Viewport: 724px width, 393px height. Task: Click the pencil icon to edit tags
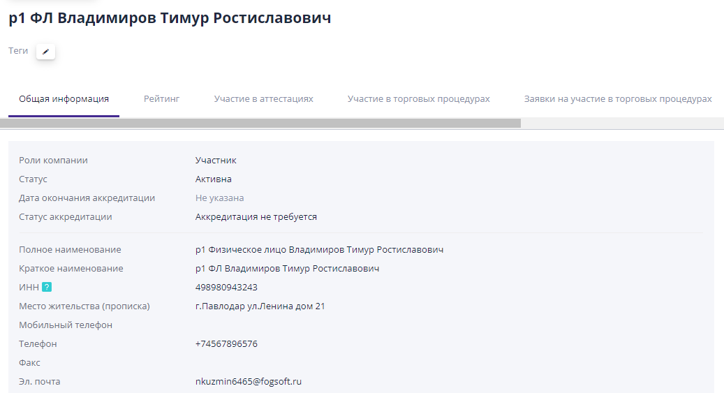tap(45, 51)
